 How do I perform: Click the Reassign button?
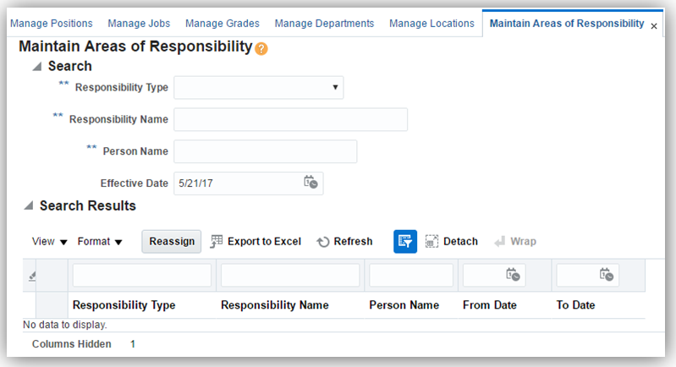(x=172, y=241)
